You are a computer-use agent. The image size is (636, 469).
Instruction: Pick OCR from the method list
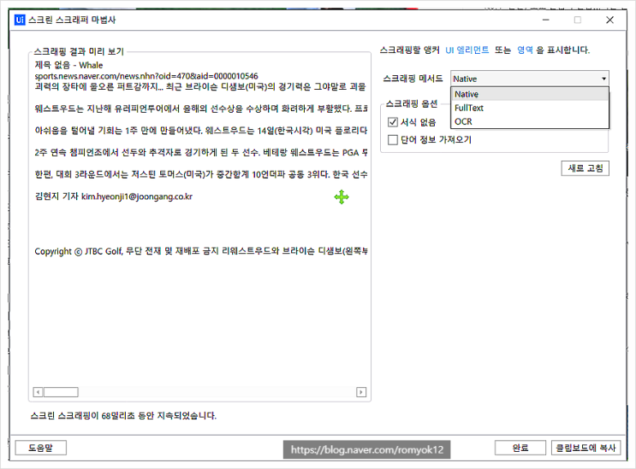pyautogui.click(x=530, y=122)
